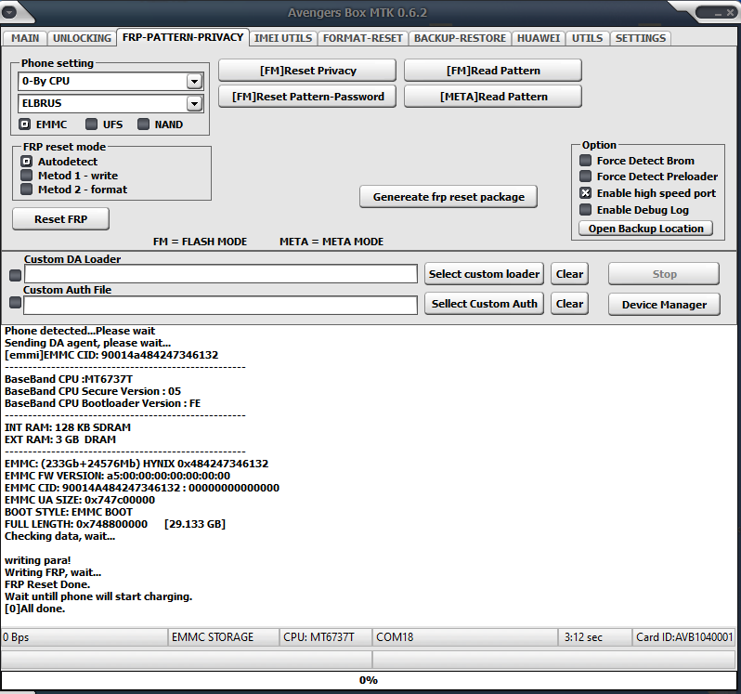Clear the custom auth file path
The width and height of the screenshot is (741, 694).
569,304
